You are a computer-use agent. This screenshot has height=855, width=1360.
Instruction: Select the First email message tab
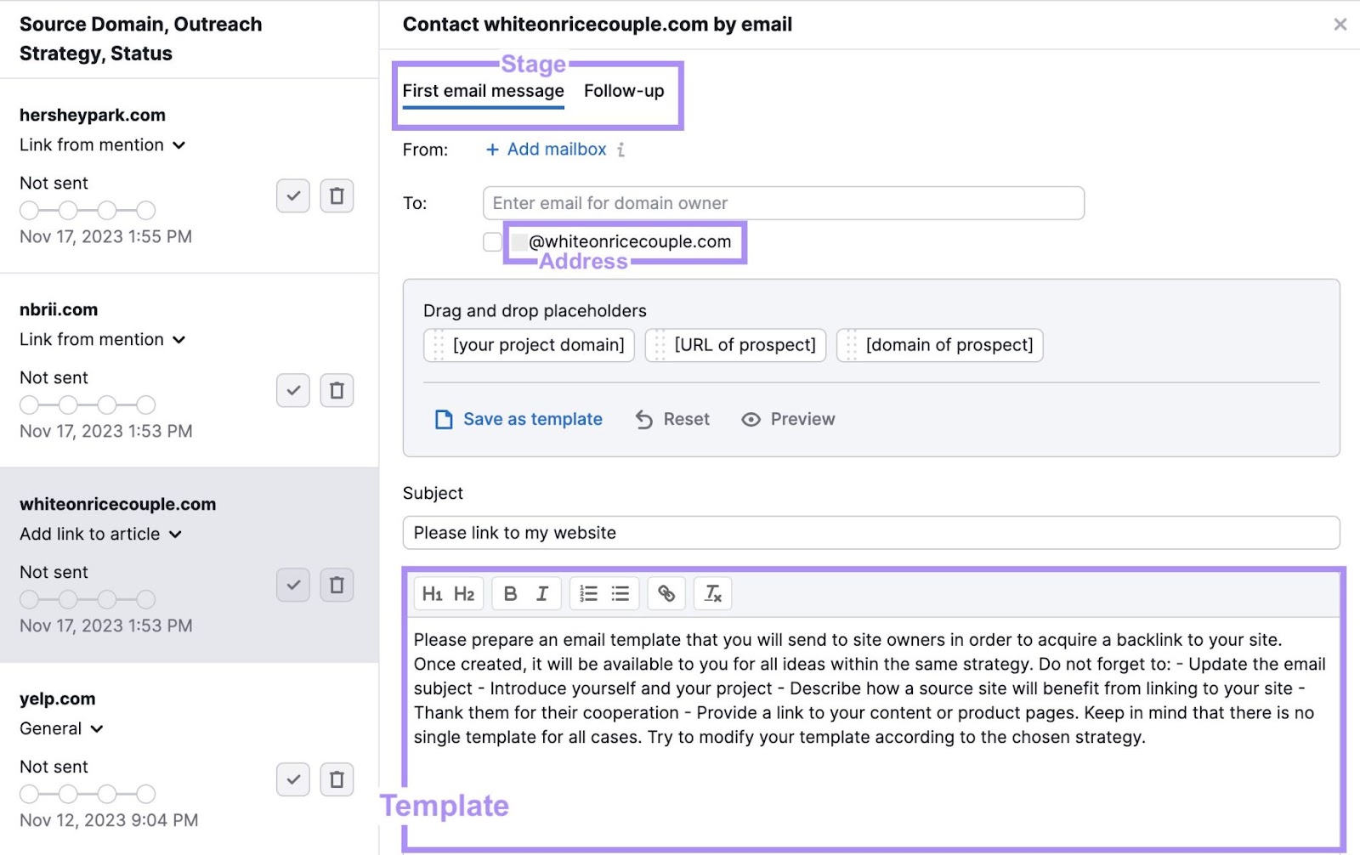pyautogui.click(x=482, y=91)
